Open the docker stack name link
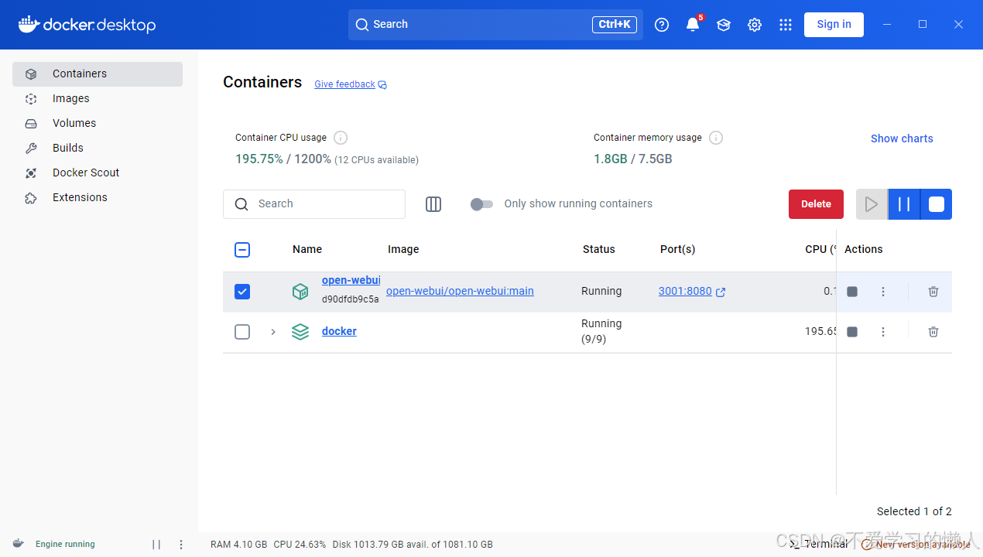The image size is (983, 557). (x=339, y=331)
